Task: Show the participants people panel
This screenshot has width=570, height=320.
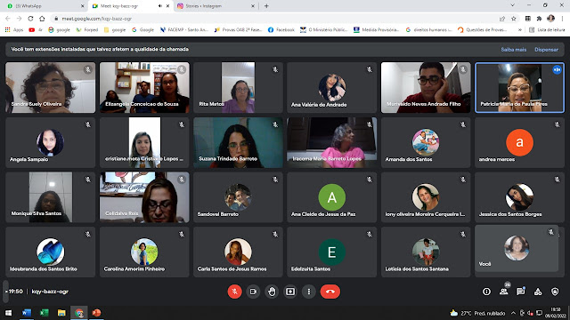Action: point(503,292)
